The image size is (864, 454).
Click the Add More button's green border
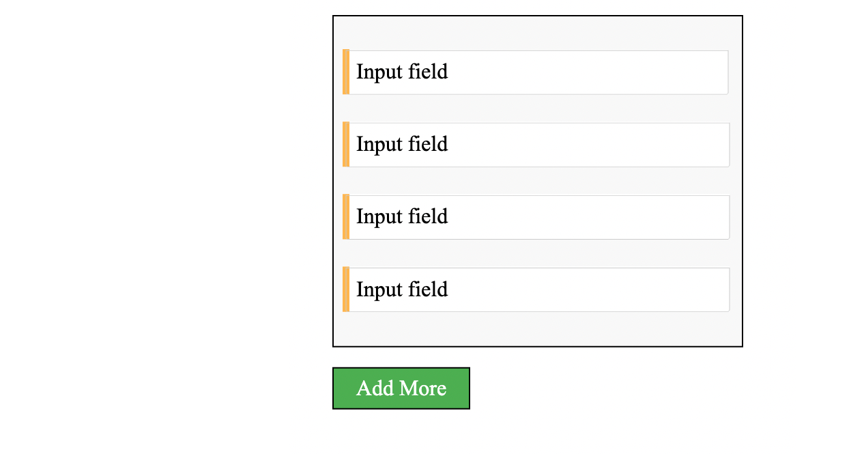[x=401, y=367]
